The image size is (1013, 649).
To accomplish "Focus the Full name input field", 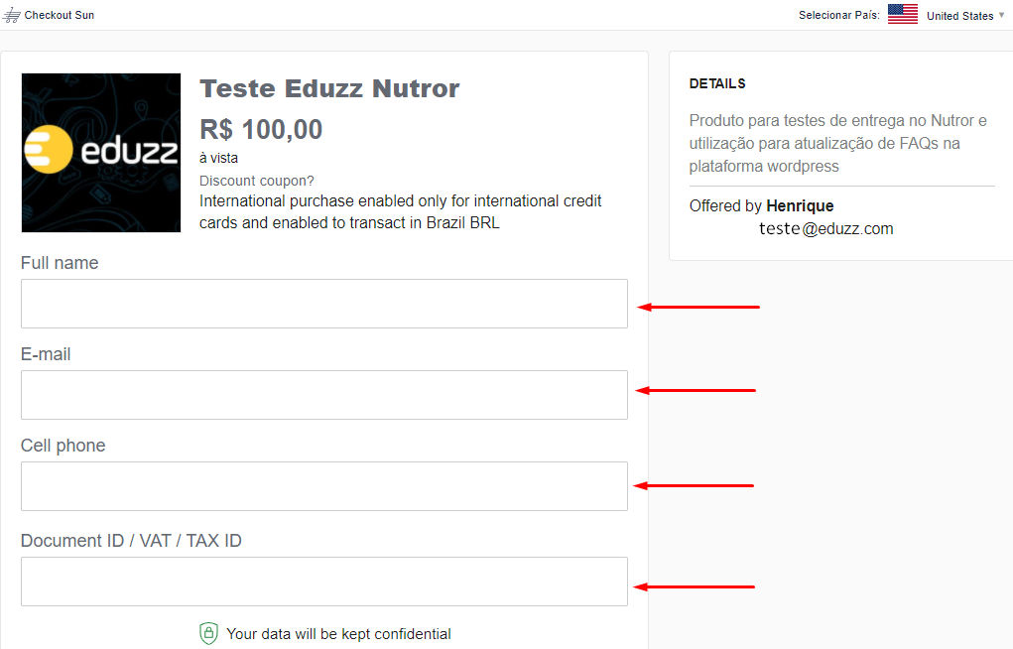I will 324,304.
